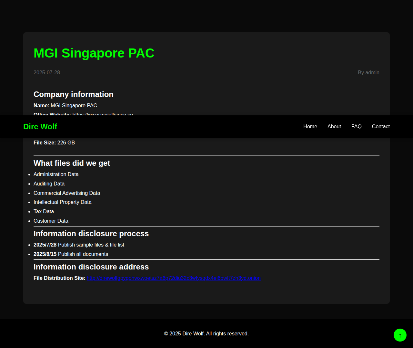Viewport: 413px width, 348px height.
Task: Click the Information disclosure process heading
Action: pos(91,234)
